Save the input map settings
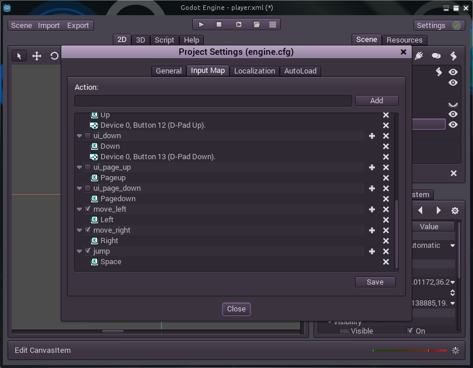The width and height of the screenshot is (473, 368). click(375, 282)
